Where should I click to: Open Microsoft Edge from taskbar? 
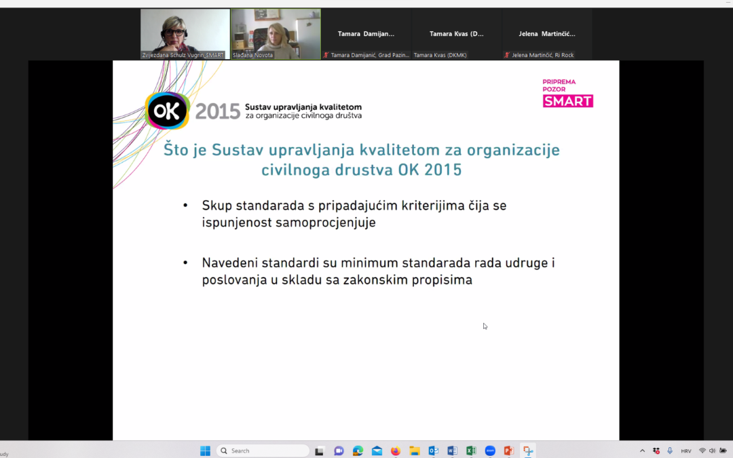pos(358,451)
